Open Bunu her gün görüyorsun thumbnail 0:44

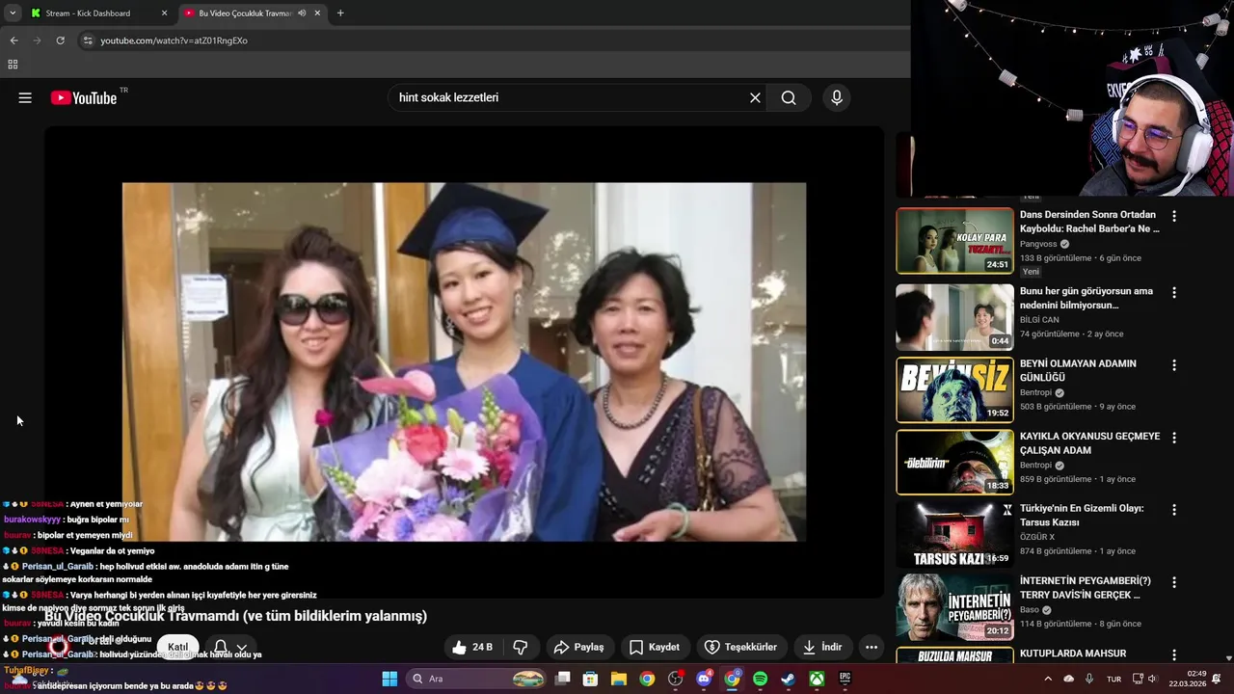click(954, 316)
